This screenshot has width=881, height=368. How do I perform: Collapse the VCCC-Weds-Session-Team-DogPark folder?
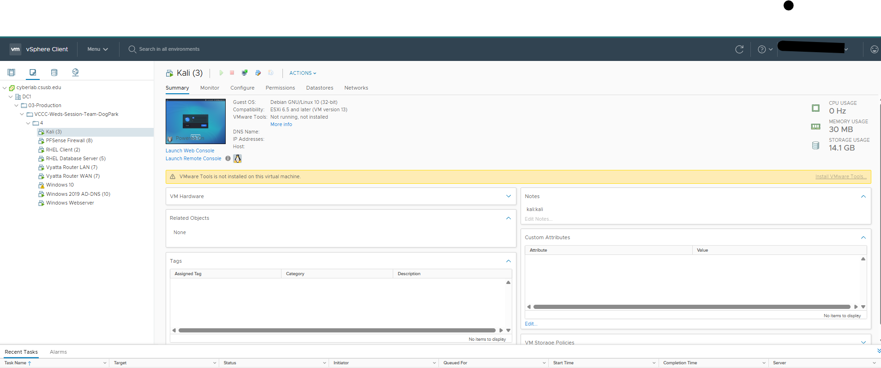(22, 115)
